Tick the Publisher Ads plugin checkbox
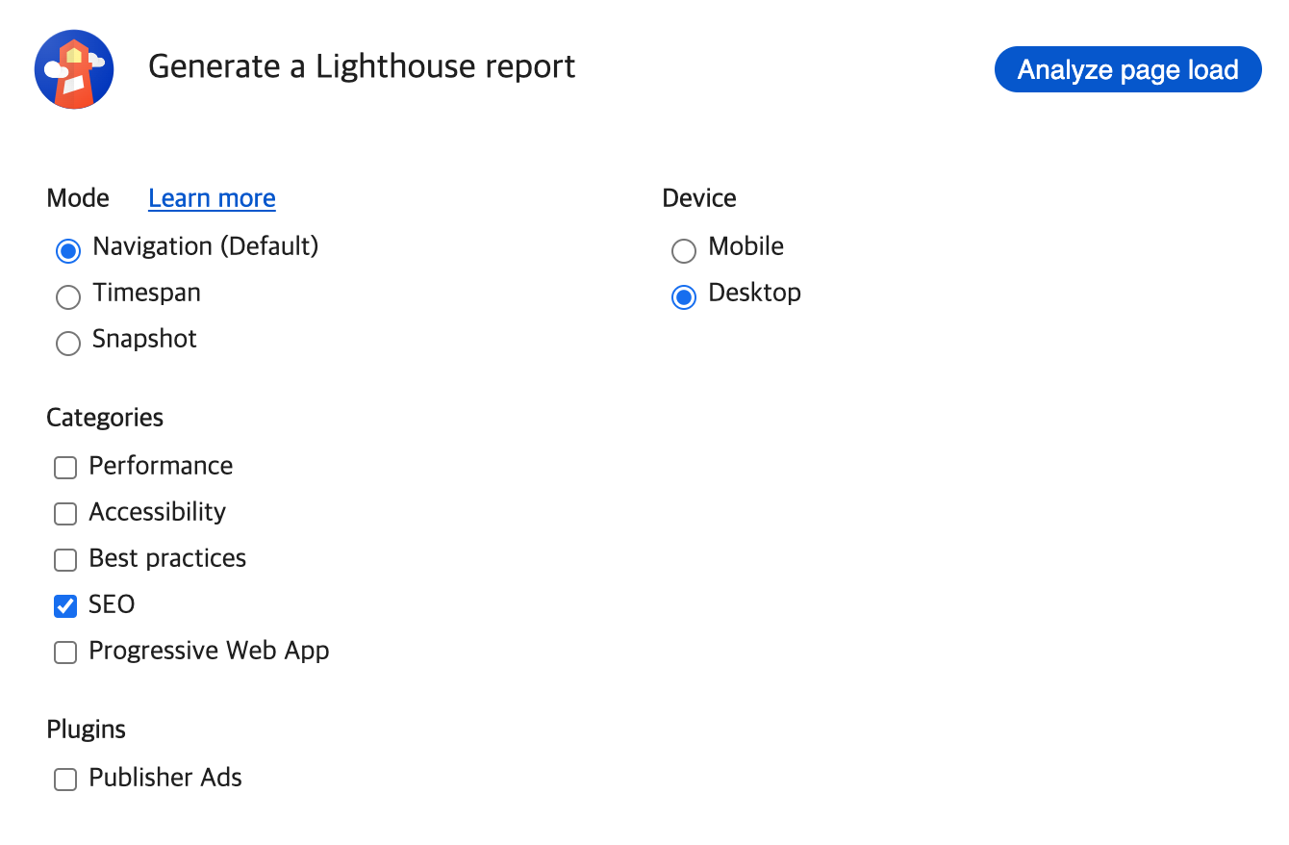 click(x=65, y=780)
